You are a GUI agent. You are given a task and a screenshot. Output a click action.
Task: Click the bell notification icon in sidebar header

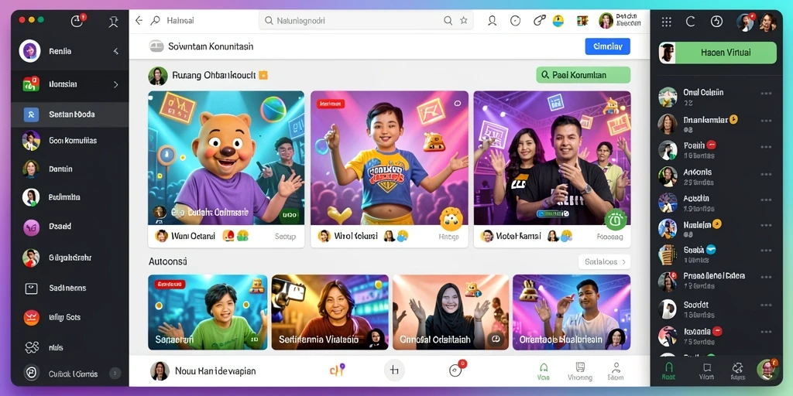click(x=77, y=21)
